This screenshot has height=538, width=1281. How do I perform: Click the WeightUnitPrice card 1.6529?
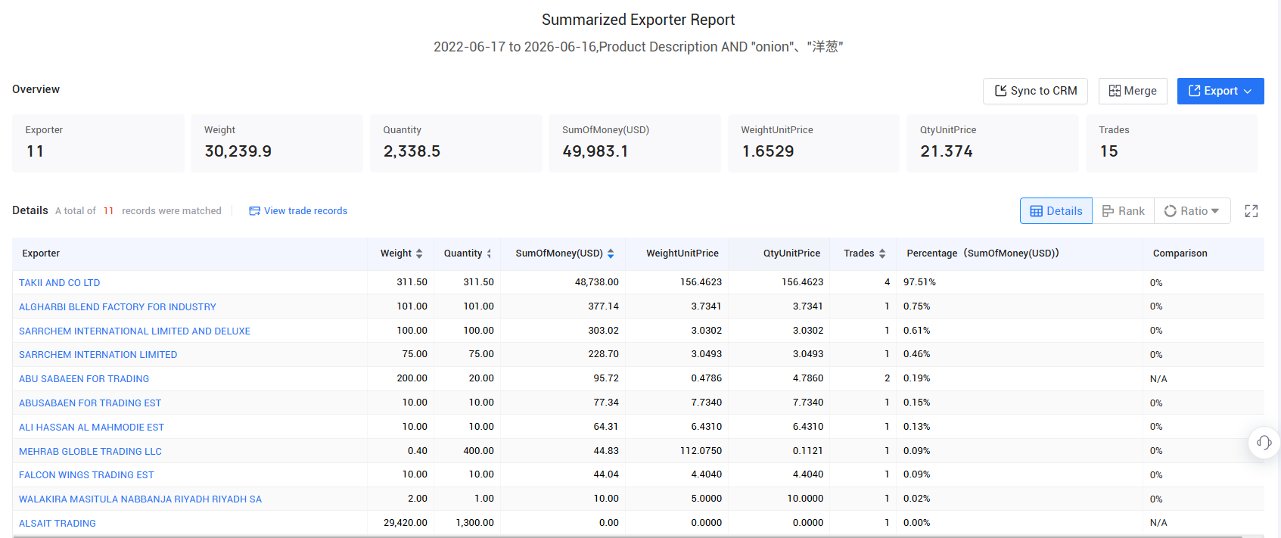coord(813,143)
